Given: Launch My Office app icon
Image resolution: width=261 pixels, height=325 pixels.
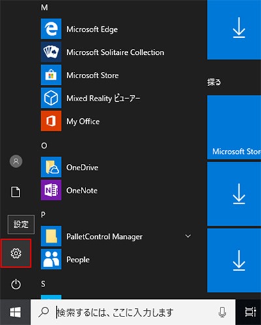Looking at the screenshot, I should (x=51, y=121).
